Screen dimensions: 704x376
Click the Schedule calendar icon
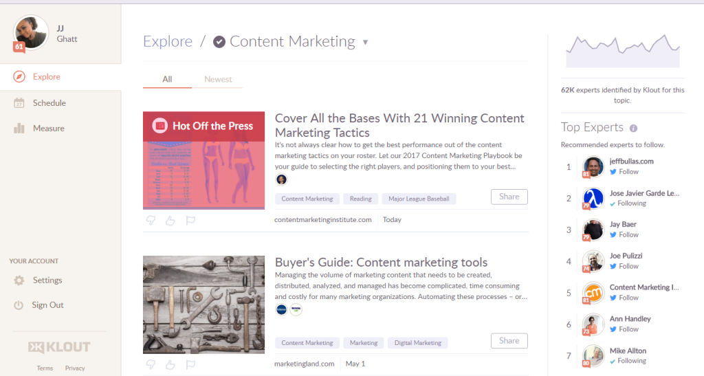[19, 102]
